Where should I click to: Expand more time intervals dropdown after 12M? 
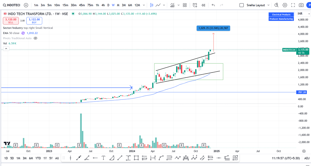click(x=144, y=5)
